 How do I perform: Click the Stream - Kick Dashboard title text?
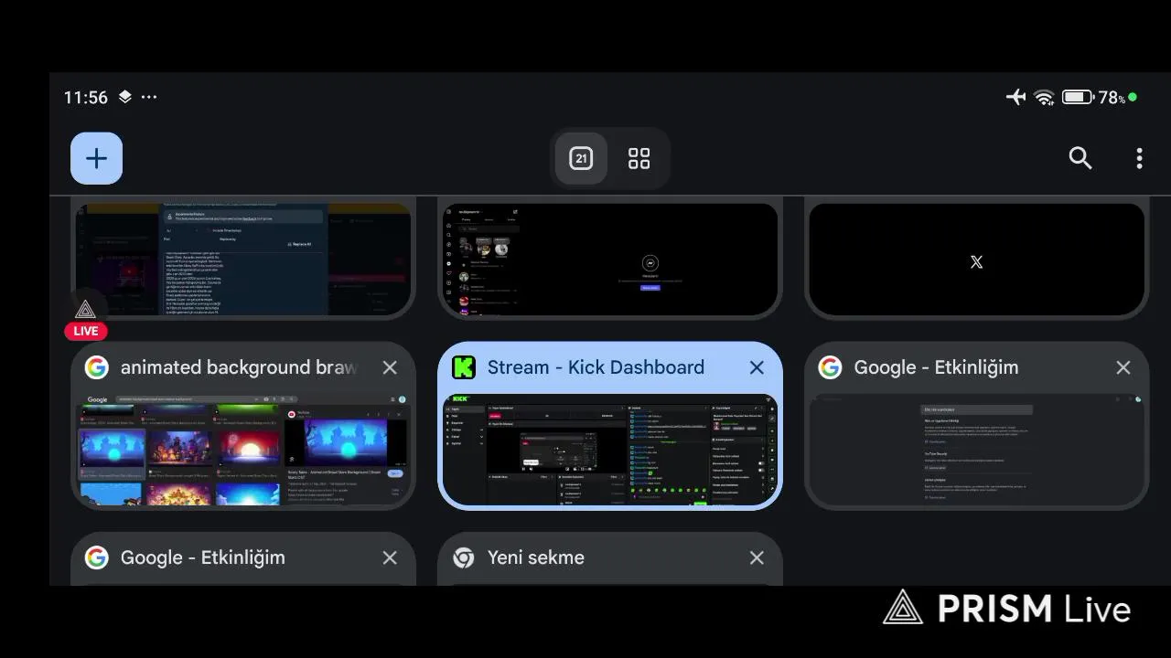[596, 367]
